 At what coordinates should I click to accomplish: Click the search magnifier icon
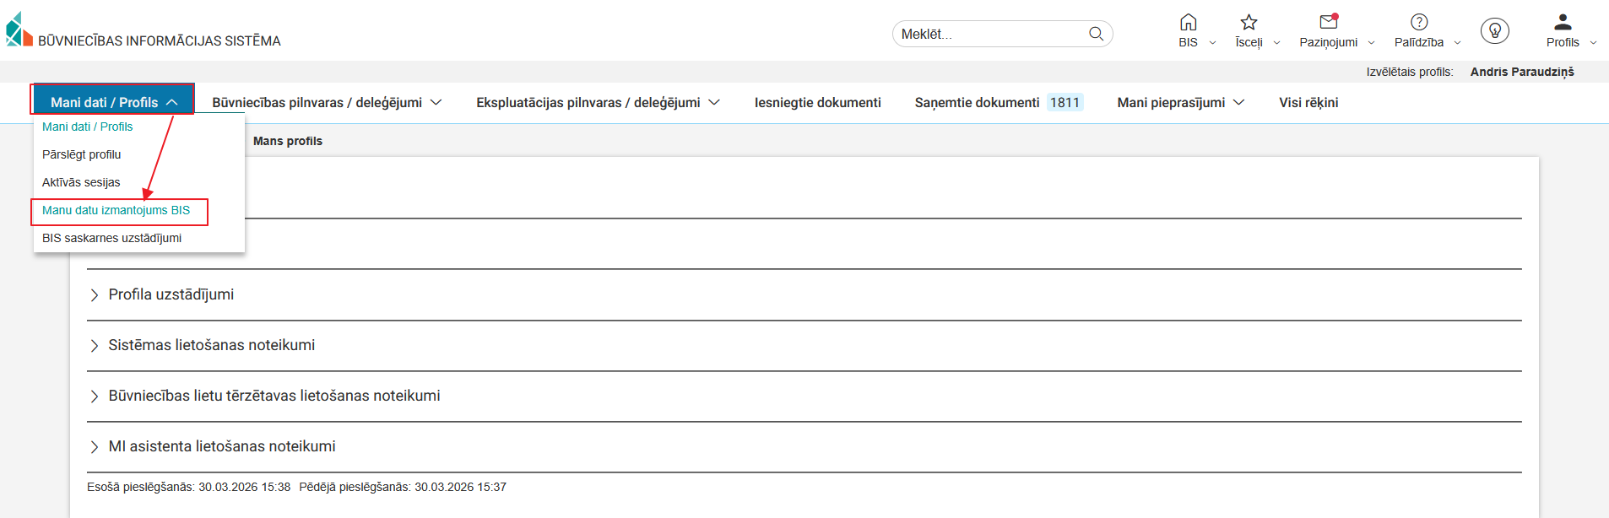point(1096,34)
